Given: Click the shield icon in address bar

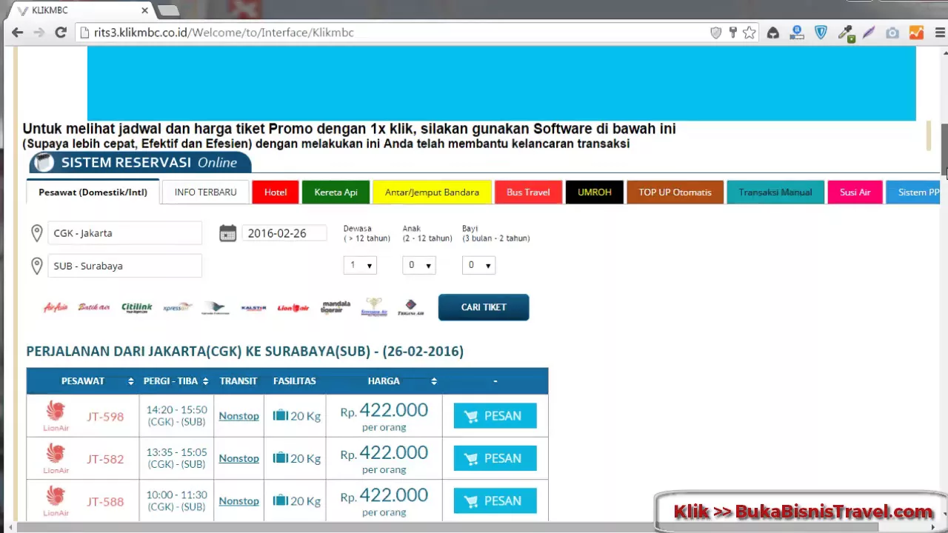Looking at the screenshot, I should pyautogui.click(x=715, y=33).
